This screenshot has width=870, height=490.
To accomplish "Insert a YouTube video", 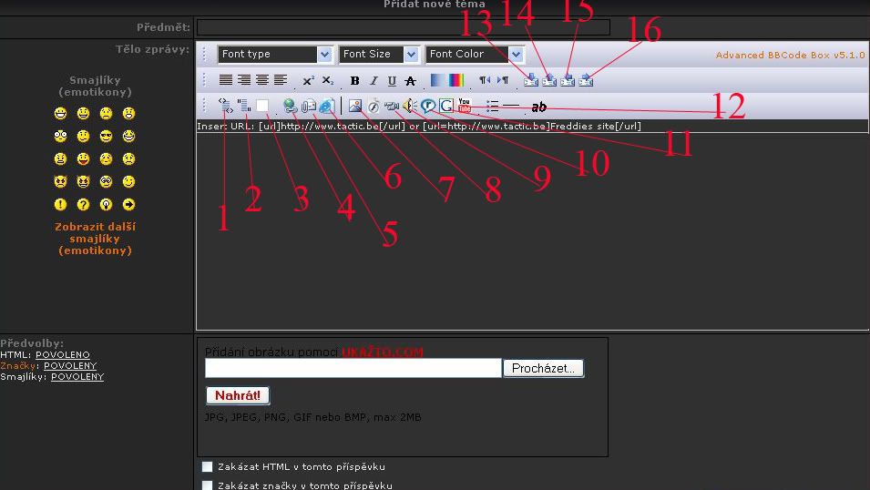I will pos(465,106).
